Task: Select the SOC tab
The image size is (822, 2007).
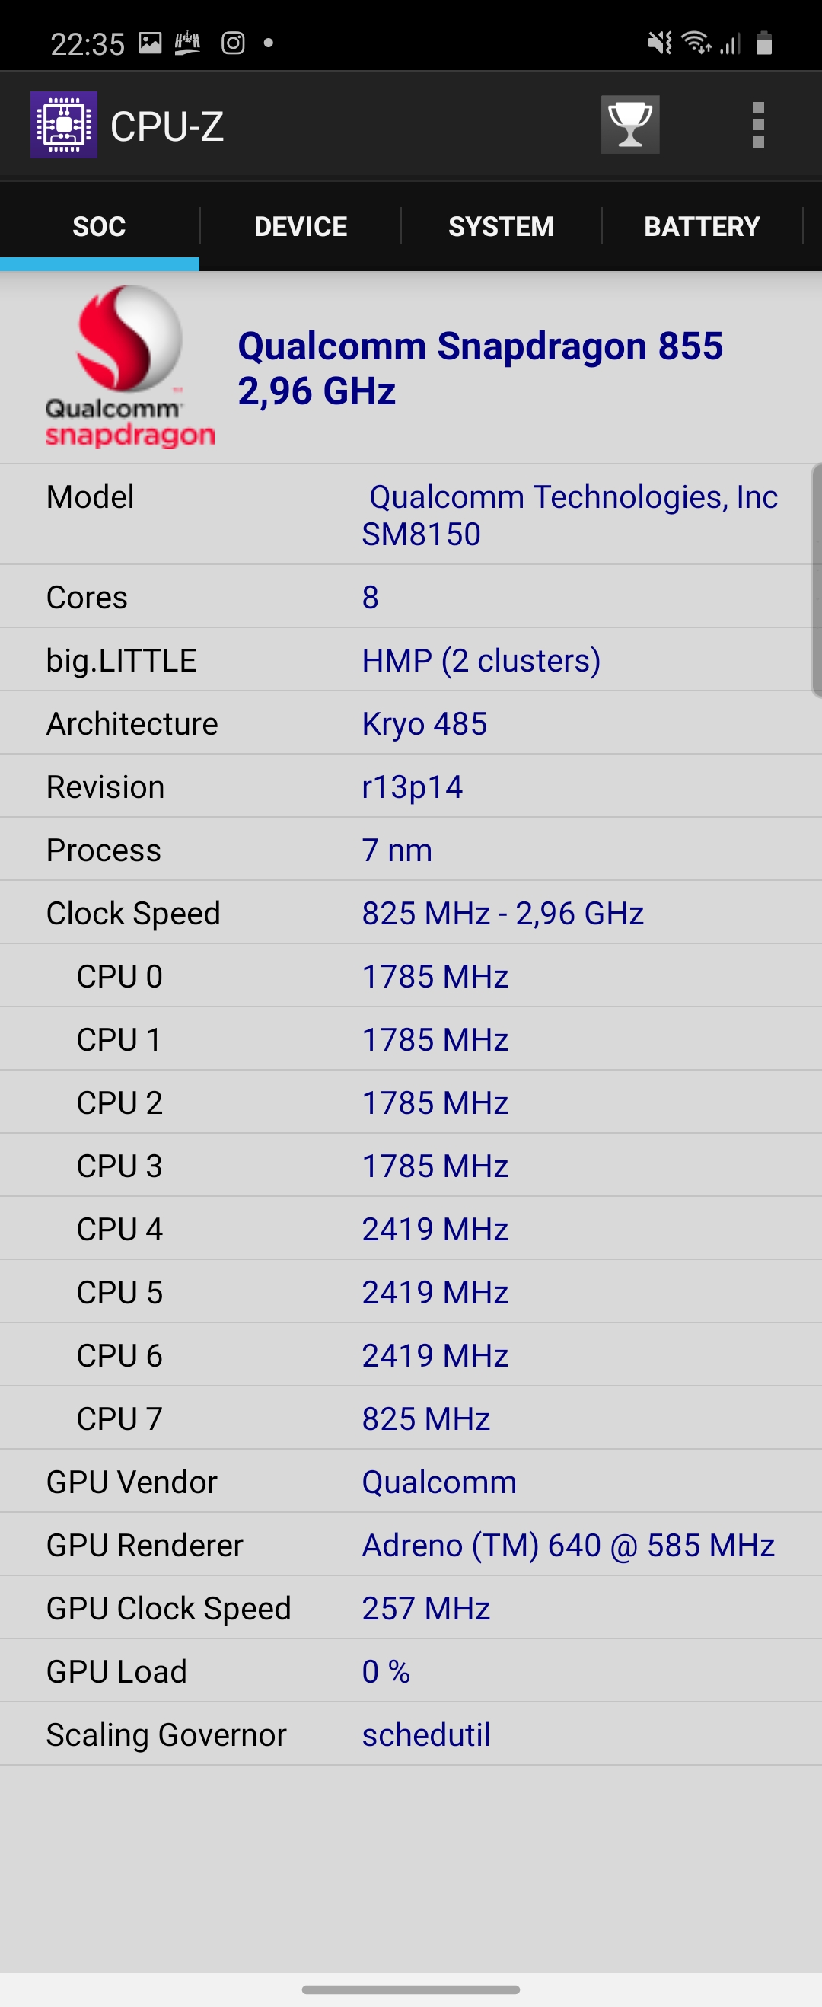Action: point(99,227)
